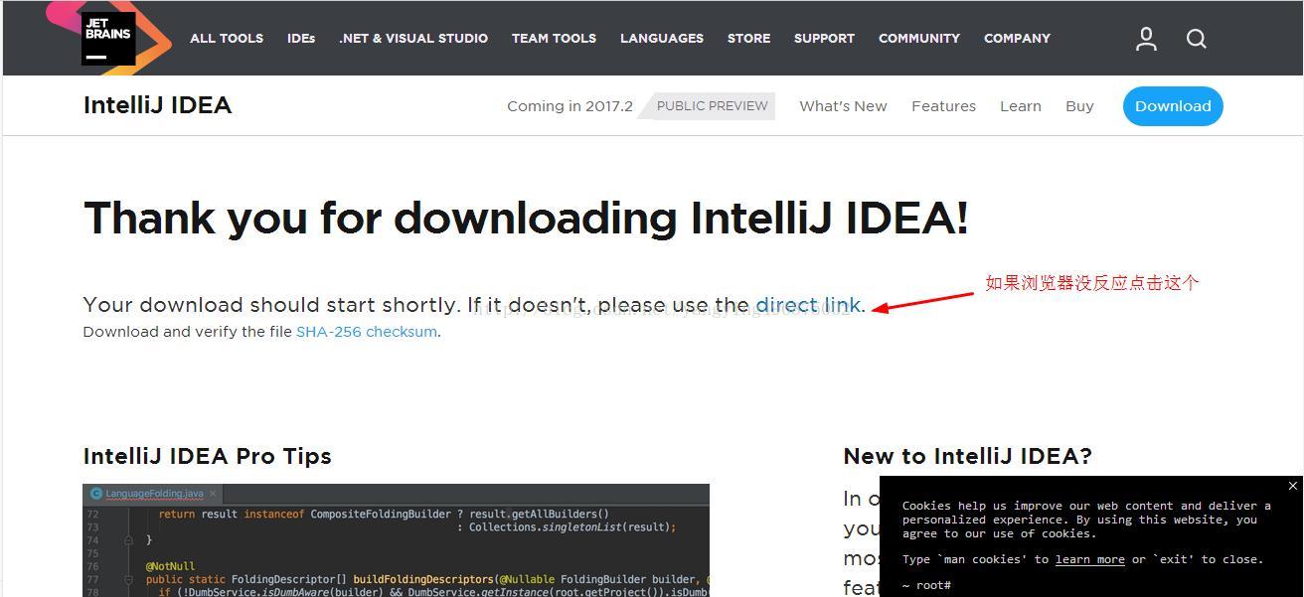Image resolution: width=1304 pixels, height=597 pixels.
Task: Go to the STORE menu item
Action: click(748, 38)
